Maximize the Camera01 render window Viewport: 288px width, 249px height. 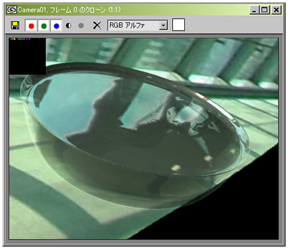coord(264,10)
